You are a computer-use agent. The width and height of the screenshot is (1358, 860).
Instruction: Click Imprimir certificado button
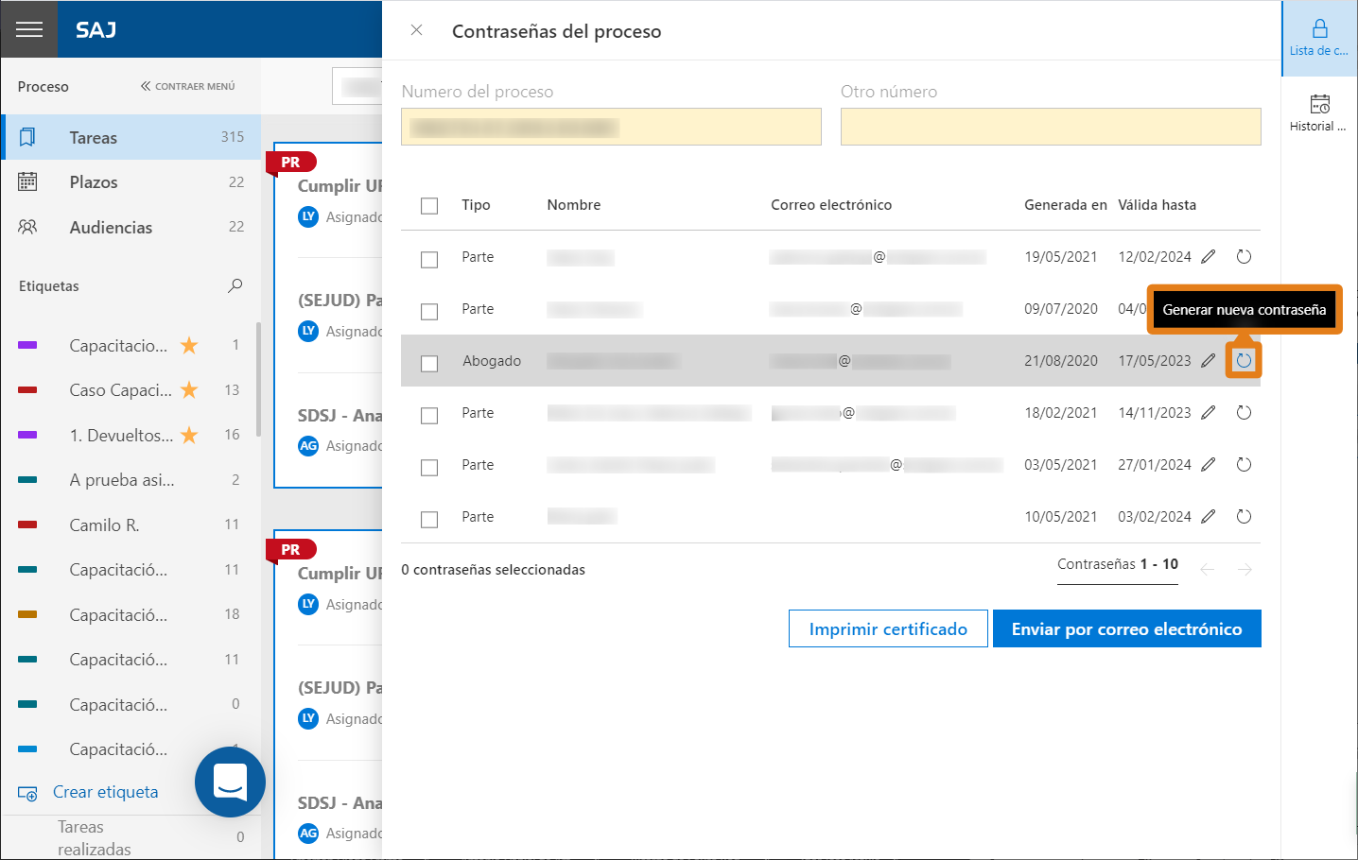[x=888, y=628]
